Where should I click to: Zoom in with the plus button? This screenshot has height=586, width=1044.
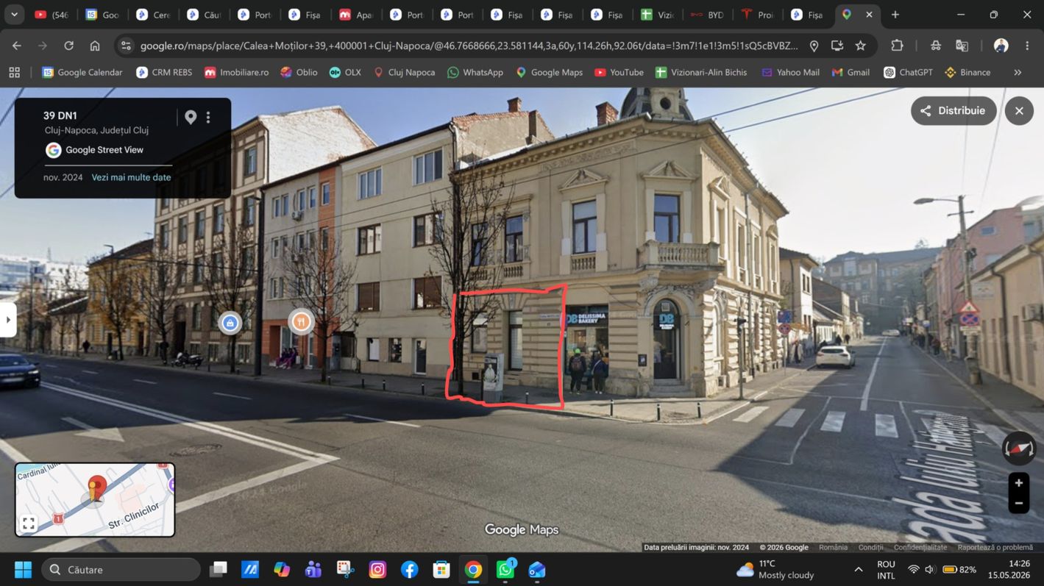[x=1019, y=483]
